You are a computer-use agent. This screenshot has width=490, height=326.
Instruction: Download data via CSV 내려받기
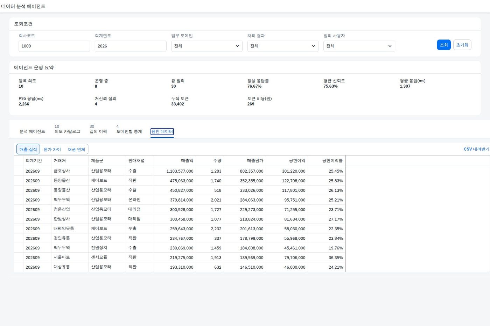click(476, 149)
